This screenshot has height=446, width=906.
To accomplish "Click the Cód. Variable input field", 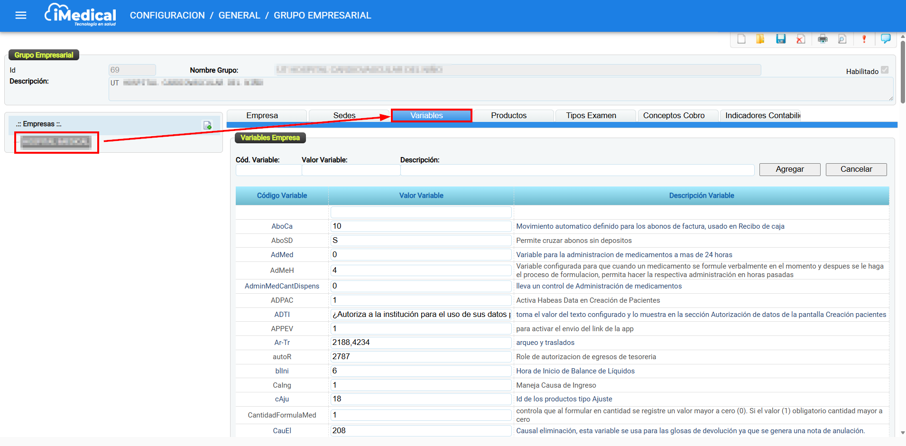I will [x=268, y=170].
